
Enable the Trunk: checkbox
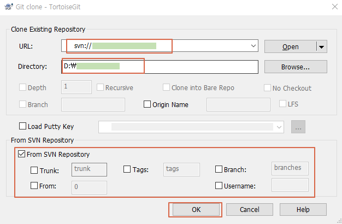34,170
